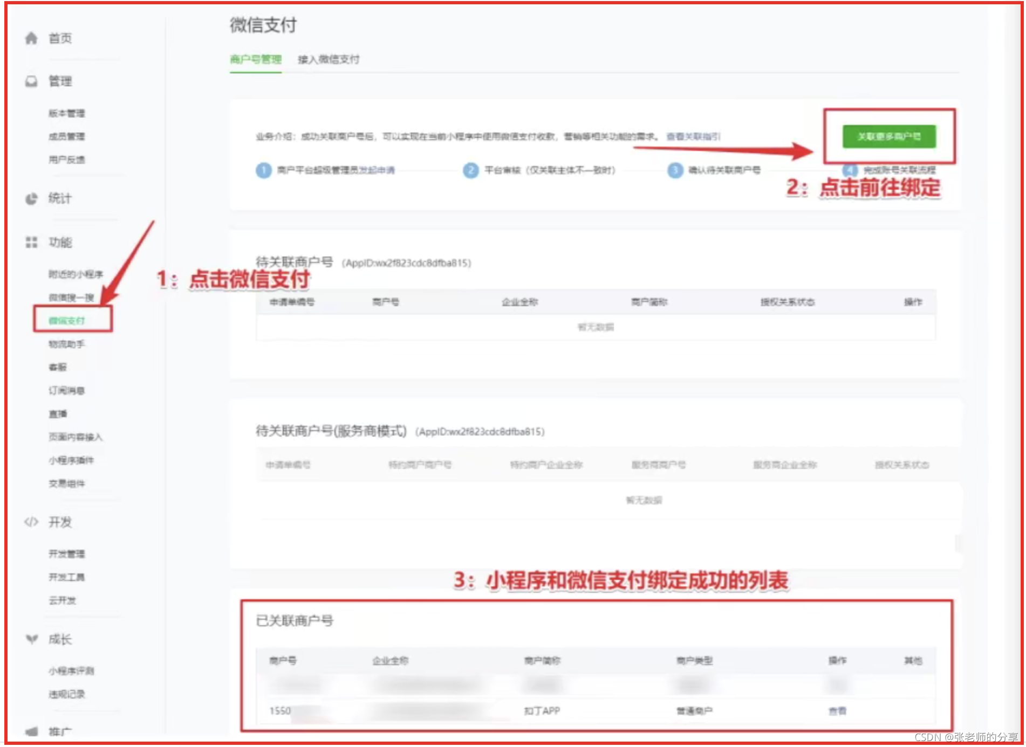Click the 开发 code brackets icon
Viewport: 1026px width, 747px height.
click(x=32, y=522)
